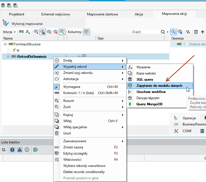
Task: Select Query MongoDB option
Action: (x=160, y=104)
